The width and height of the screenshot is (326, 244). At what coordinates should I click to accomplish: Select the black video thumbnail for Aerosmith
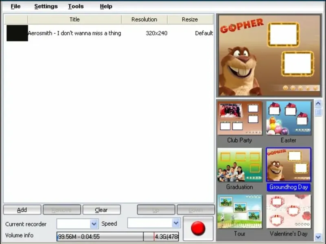pyautogui.click(x=17, y=33)
